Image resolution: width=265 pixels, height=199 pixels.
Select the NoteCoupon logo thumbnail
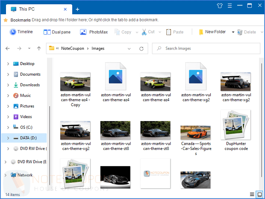[x=156, y=173]
